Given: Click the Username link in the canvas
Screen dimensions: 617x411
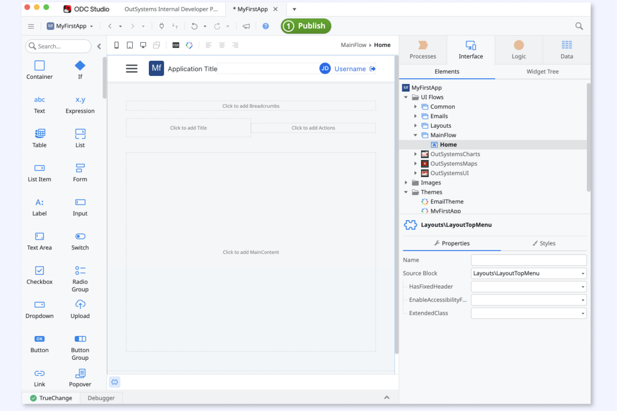Looking at the screenshot, I should [350, 68].
